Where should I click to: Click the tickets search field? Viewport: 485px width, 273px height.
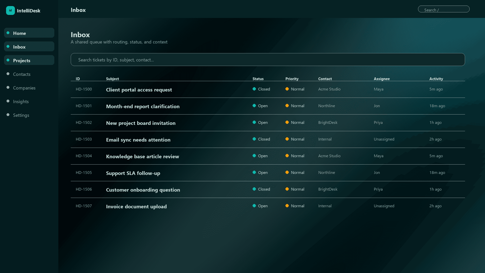point(268,60)
